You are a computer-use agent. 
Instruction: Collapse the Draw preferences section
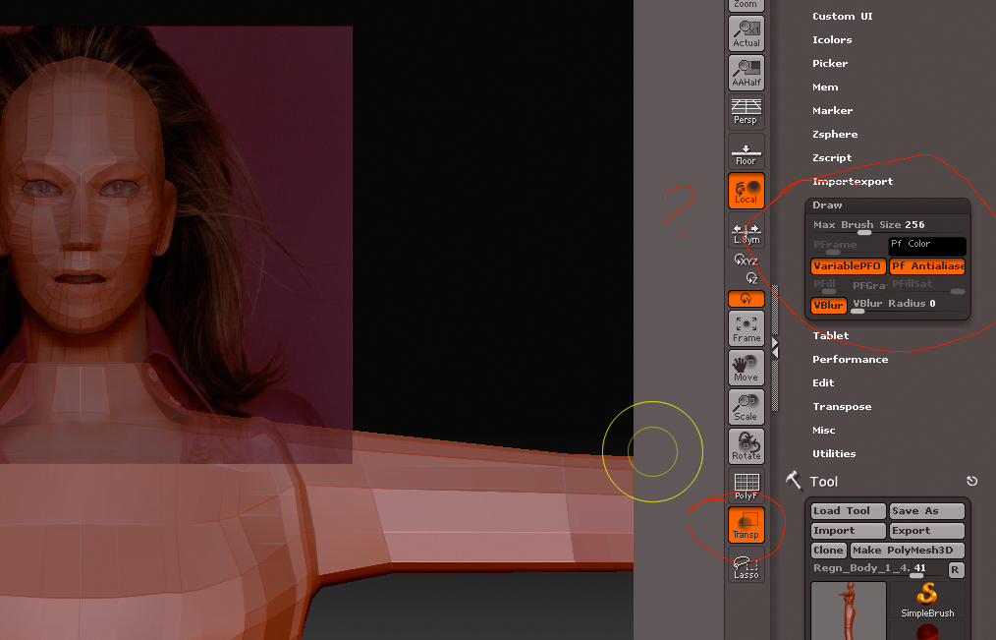point(827,204)
